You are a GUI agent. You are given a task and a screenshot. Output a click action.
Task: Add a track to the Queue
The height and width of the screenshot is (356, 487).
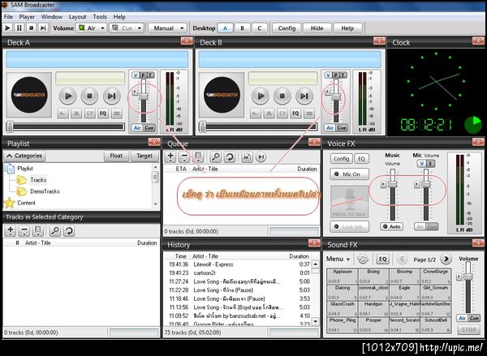point(170,157)
